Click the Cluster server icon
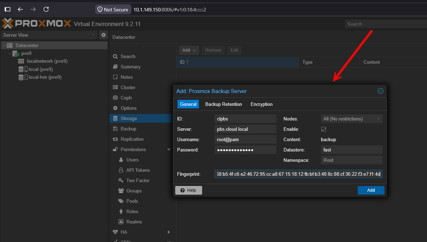 [115, 88]
